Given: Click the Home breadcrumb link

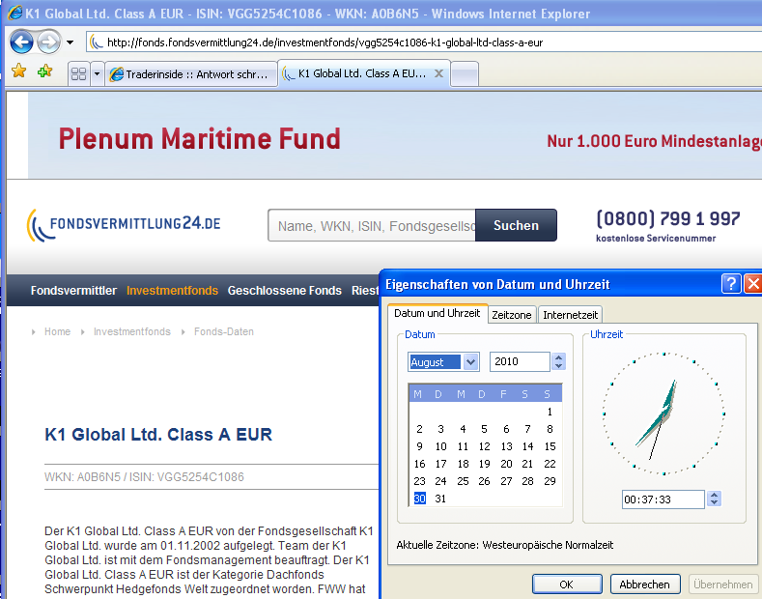Looking at the screenshot, I should click(57, 331).
